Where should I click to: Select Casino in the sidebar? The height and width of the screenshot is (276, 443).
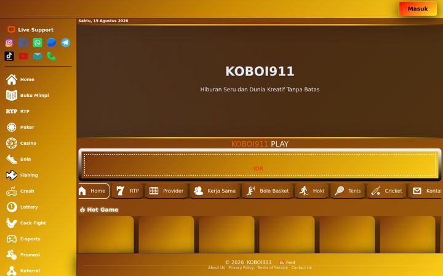point(21,143)
